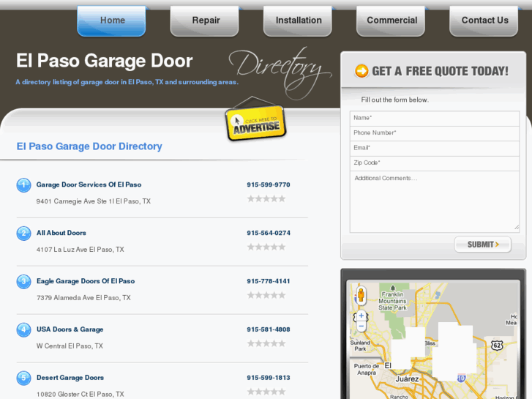Click the number 3 listing badge
This screenshot has width=532, height=399.
coord(23,282)
